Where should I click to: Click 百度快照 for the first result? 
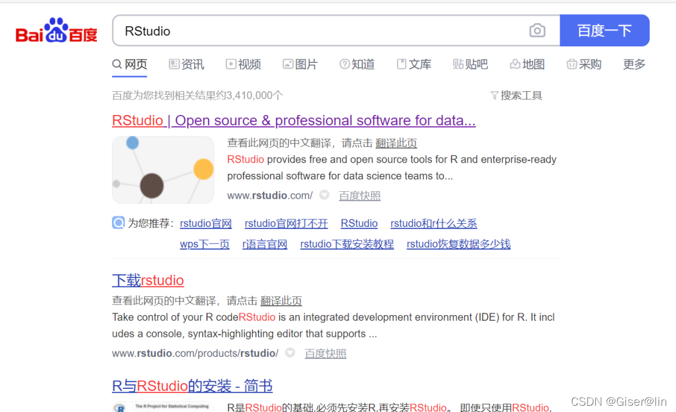[360, 195]
